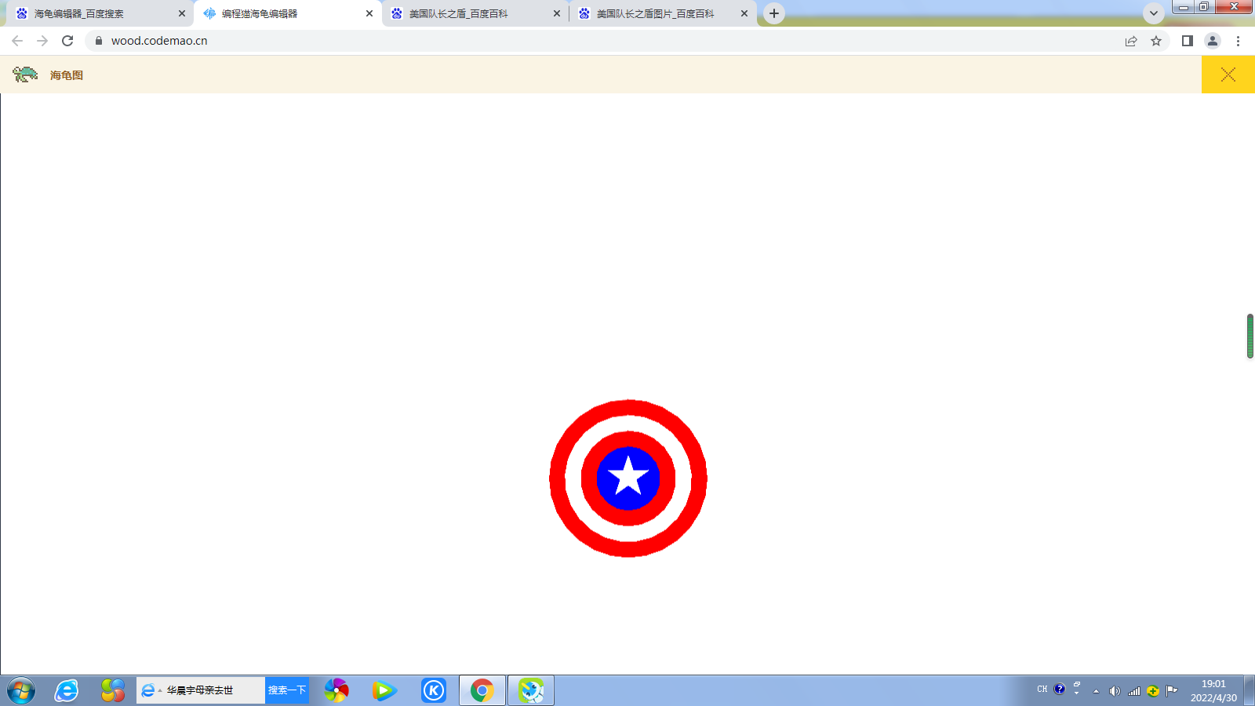The image size is (1255, 706).
Task: Close the yellow 海龟图 panel X button
Action: [1228, 75]
